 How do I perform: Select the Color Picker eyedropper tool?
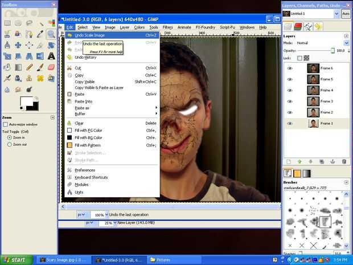[x=40, y=34]
